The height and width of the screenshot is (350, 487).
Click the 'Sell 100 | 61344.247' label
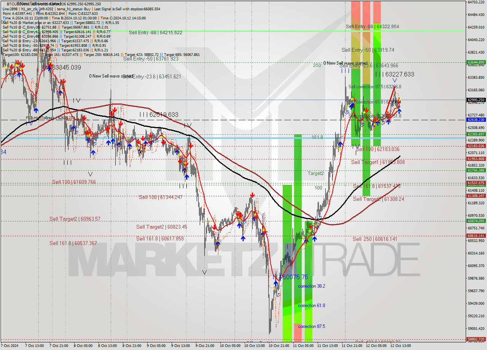[x=161, y=197]
